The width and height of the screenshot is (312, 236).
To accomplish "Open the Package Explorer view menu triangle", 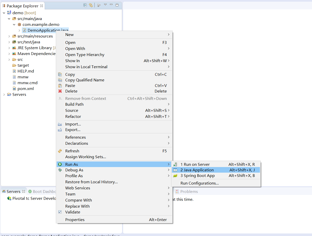I will (x=106, y=5).
